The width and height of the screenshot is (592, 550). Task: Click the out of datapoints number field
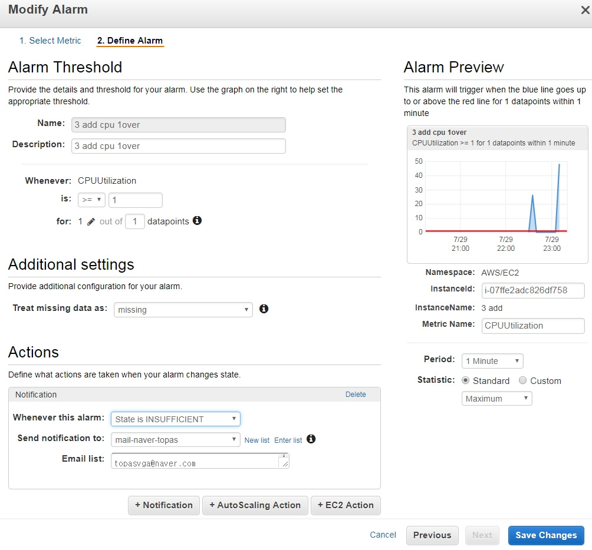[135, 221]
